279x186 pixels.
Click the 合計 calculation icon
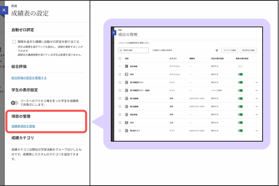(126, 74)
